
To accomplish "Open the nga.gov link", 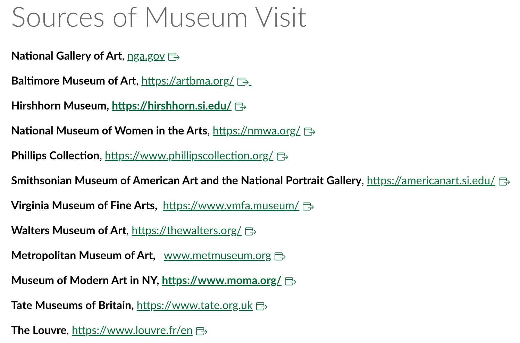I will click(146, 56).
